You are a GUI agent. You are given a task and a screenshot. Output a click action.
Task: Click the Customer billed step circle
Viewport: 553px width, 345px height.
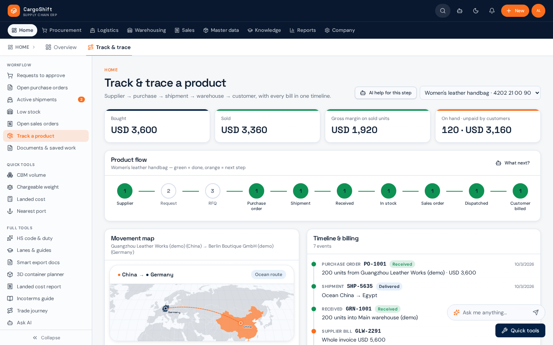tap(520, 191)
